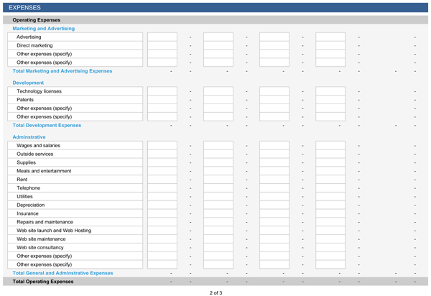
Task: Click Total Marketing and Advertising Expenses label
Action: pyautogui.click(x=62, y=71)
